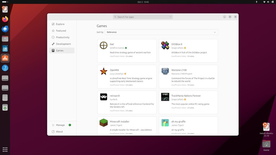Go to the Development category
276x155 pixels.
(62, 44)
